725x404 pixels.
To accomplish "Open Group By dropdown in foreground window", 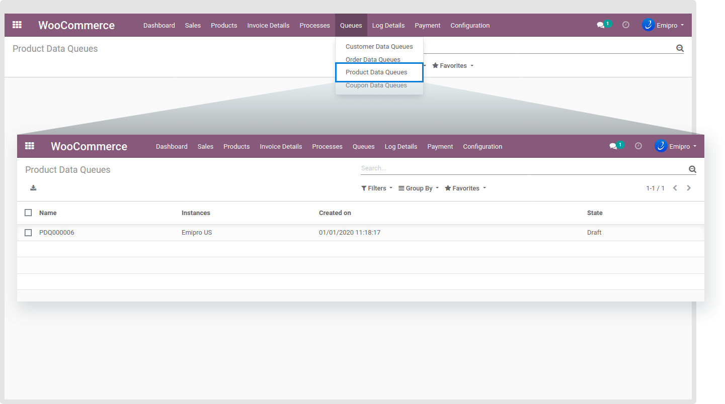I will 419,188.
